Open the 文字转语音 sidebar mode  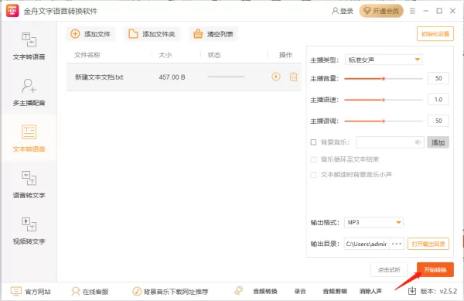pyautogui.click(x=29, y=46)
